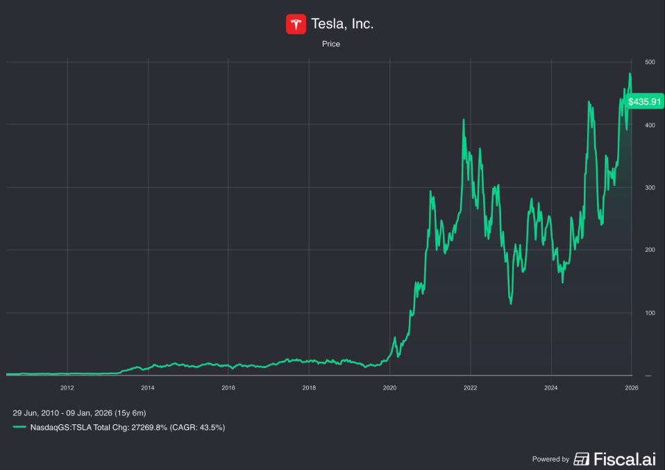Click the Powered by text
665x470 pixels.
click(x=550, y=459)
